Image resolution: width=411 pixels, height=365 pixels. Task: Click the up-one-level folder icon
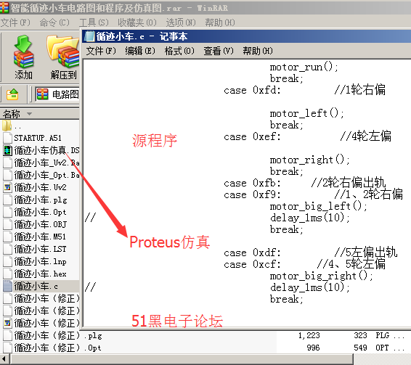[x=12, y=94]
